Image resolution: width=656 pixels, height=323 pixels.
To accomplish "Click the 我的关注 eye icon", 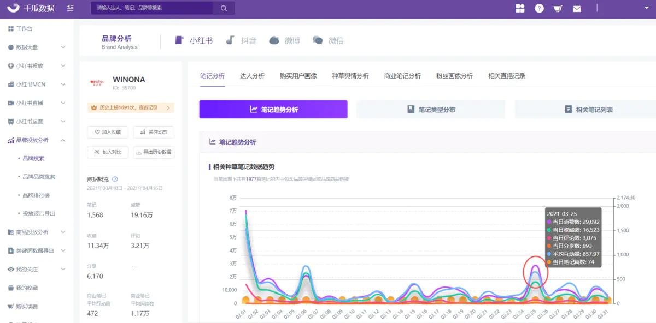I will click(11, 270).
